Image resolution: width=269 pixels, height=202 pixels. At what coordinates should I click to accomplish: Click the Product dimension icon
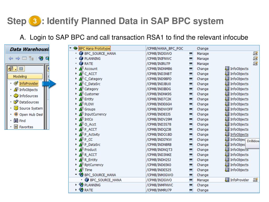[81, 149]
